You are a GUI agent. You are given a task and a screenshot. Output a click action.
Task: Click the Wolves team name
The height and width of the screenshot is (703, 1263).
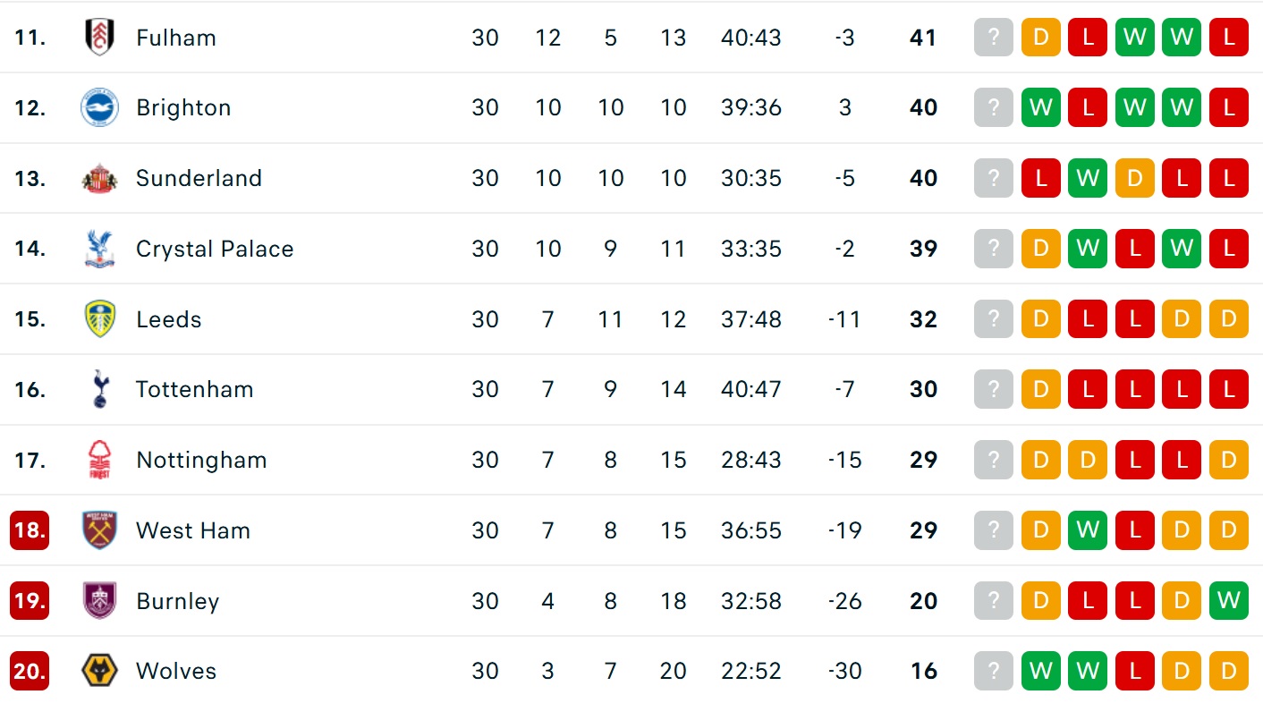tap(176, 671)
